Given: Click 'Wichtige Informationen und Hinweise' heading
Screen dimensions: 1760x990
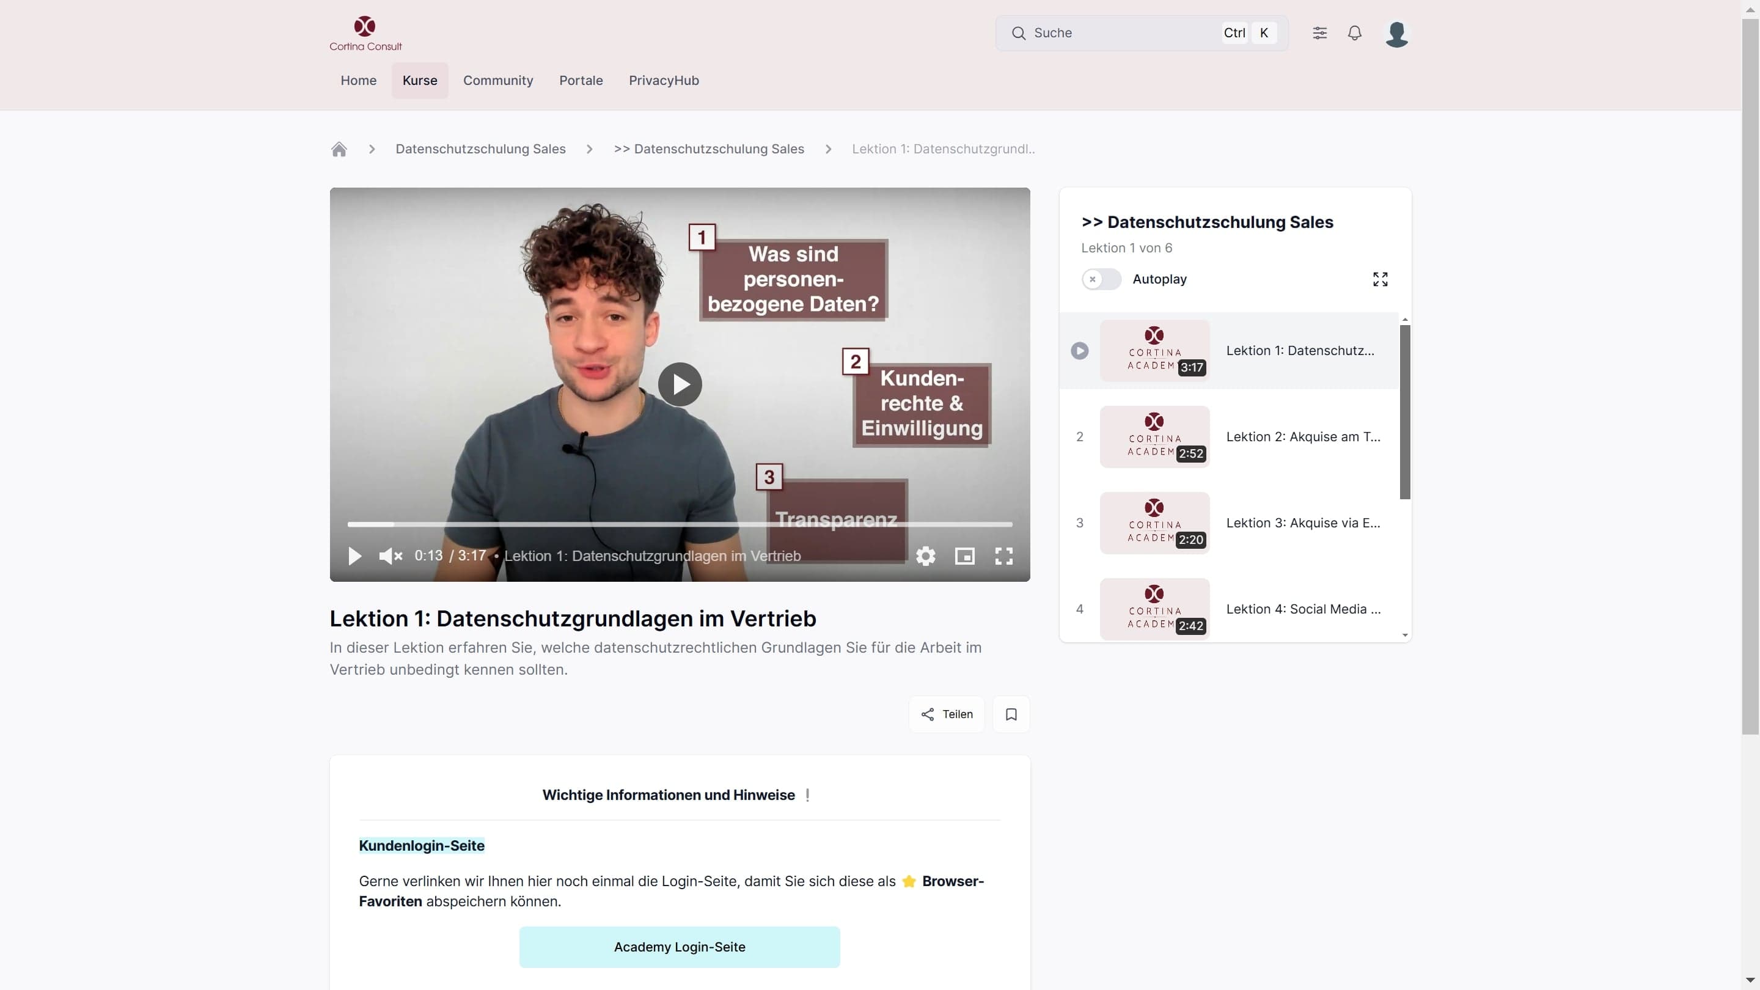Looking at the screenshot, I should click(668, 795).
